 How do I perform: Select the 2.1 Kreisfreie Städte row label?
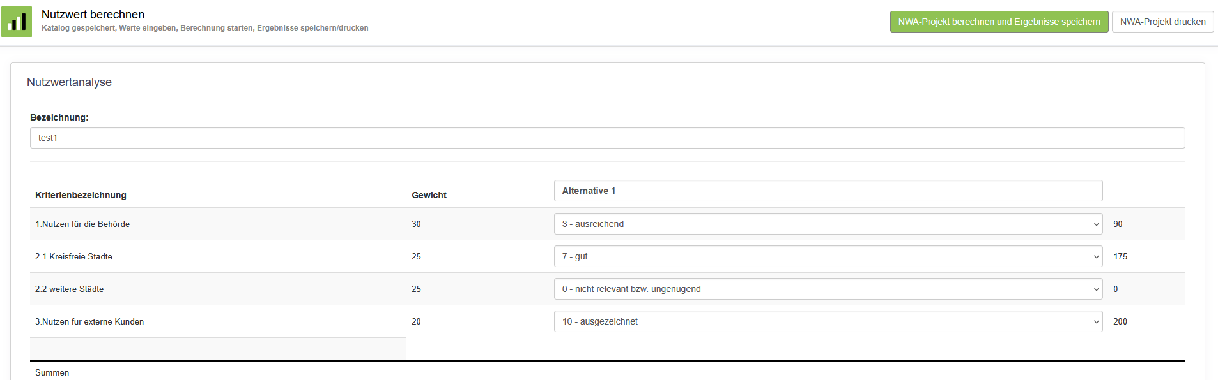coord(73,256)
